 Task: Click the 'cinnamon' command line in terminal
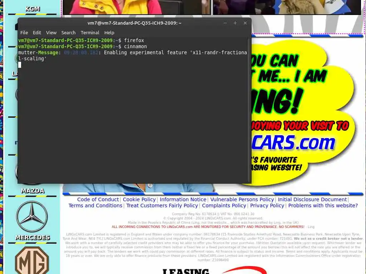coord(83,46)
